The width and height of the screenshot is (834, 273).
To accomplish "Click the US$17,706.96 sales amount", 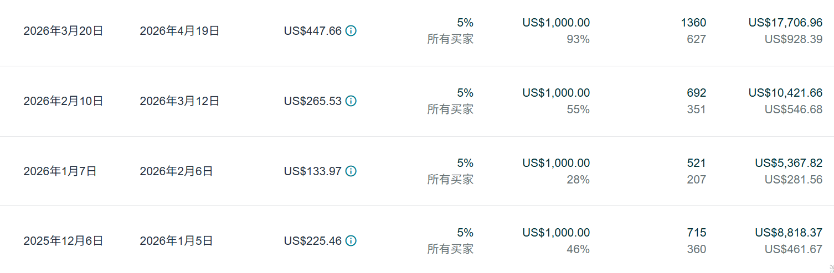I will (785, 23).
